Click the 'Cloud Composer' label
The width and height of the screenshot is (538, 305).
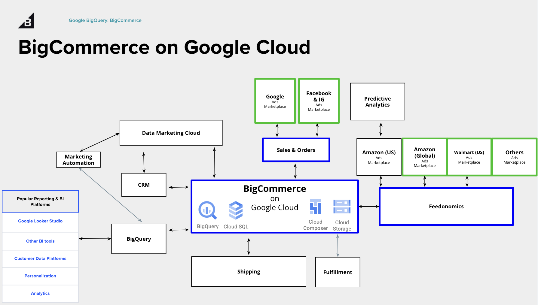pyautogui.click(x=316, y=225)
